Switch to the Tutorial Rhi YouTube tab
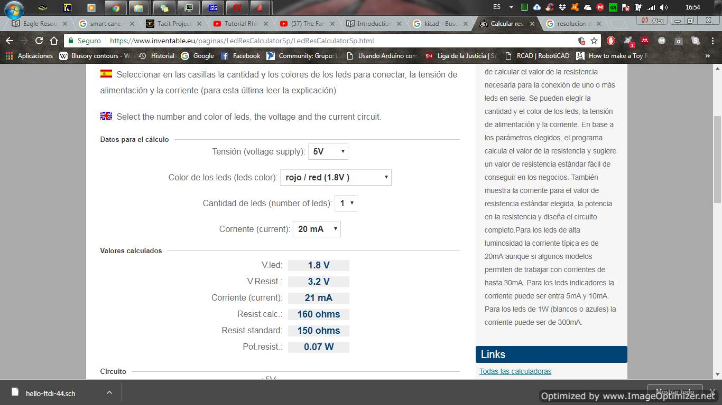The width and height of the screenshot is (722, 405). pos(240,24)
